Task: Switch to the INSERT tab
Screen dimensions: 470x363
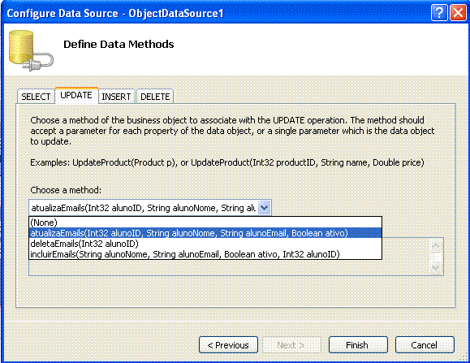Action: point(116,97)
